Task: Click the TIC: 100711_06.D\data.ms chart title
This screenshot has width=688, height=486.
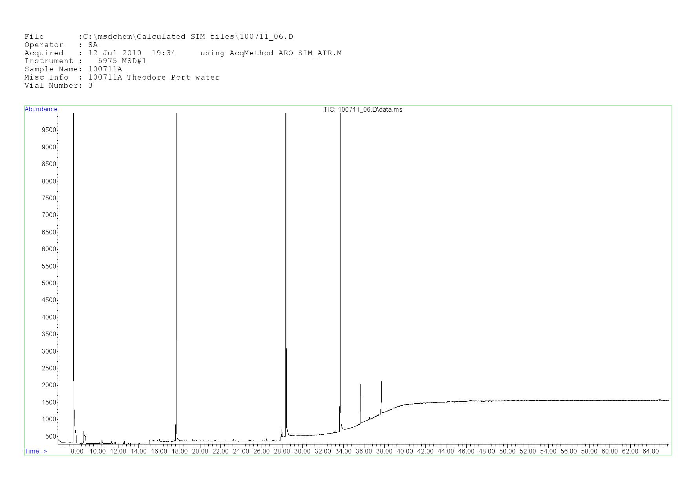Action: pyautogui.click(x=362, y=110)
